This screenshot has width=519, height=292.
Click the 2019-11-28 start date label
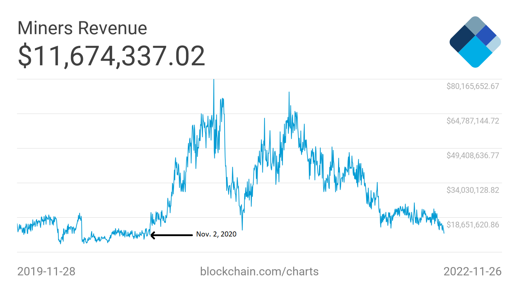[46, 271]
